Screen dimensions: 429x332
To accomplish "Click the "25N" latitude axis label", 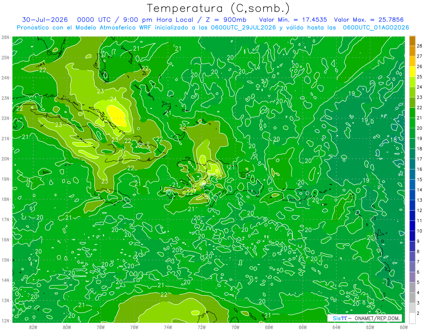I will point(5,57).
